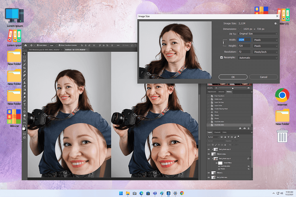Hide the start_photo copy 4 layer
This screenshot has height=197, width=296.
point(209,159)
